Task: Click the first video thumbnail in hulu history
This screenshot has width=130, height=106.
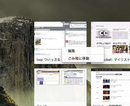Action: (106, 81)
